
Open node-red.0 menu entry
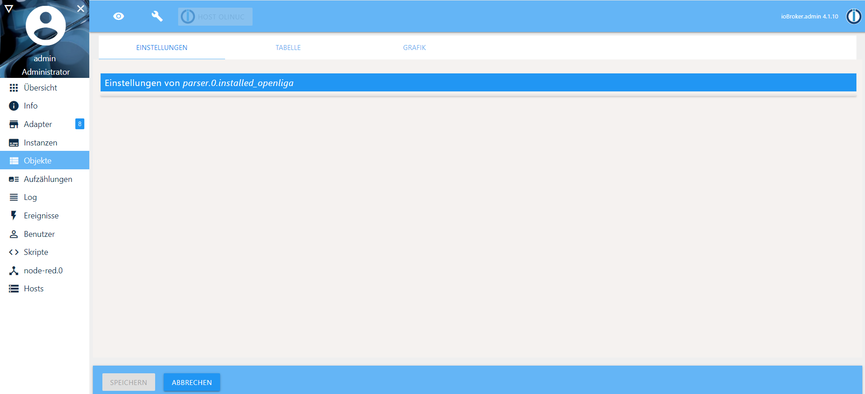coord(45,271)
